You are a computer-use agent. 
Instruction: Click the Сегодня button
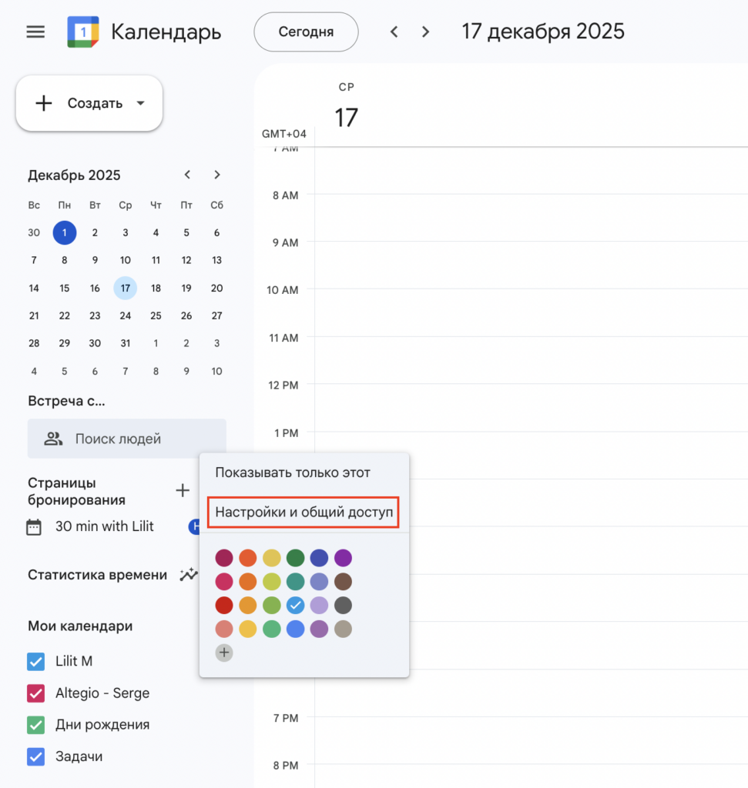[x=306, y=32]
